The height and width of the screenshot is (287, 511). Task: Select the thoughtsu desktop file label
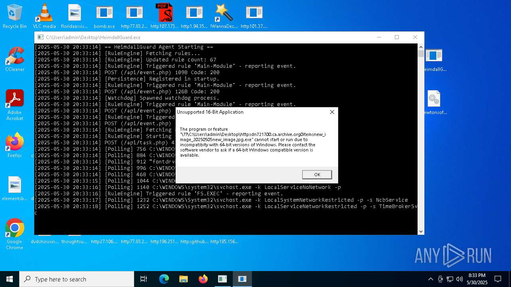(x=74, y=242)
